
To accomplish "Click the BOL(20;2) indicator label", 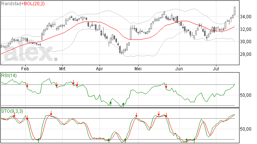I will 34,4.
